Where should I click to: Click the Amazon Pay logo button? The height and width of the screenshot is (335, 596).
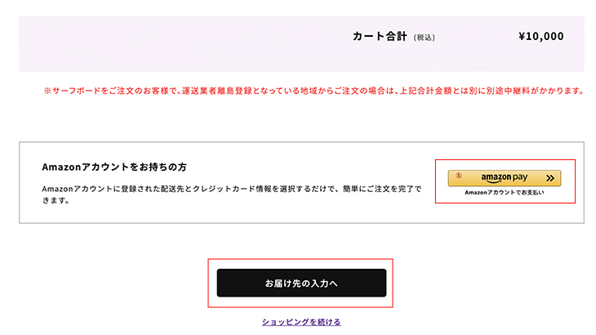coord(505,178)
